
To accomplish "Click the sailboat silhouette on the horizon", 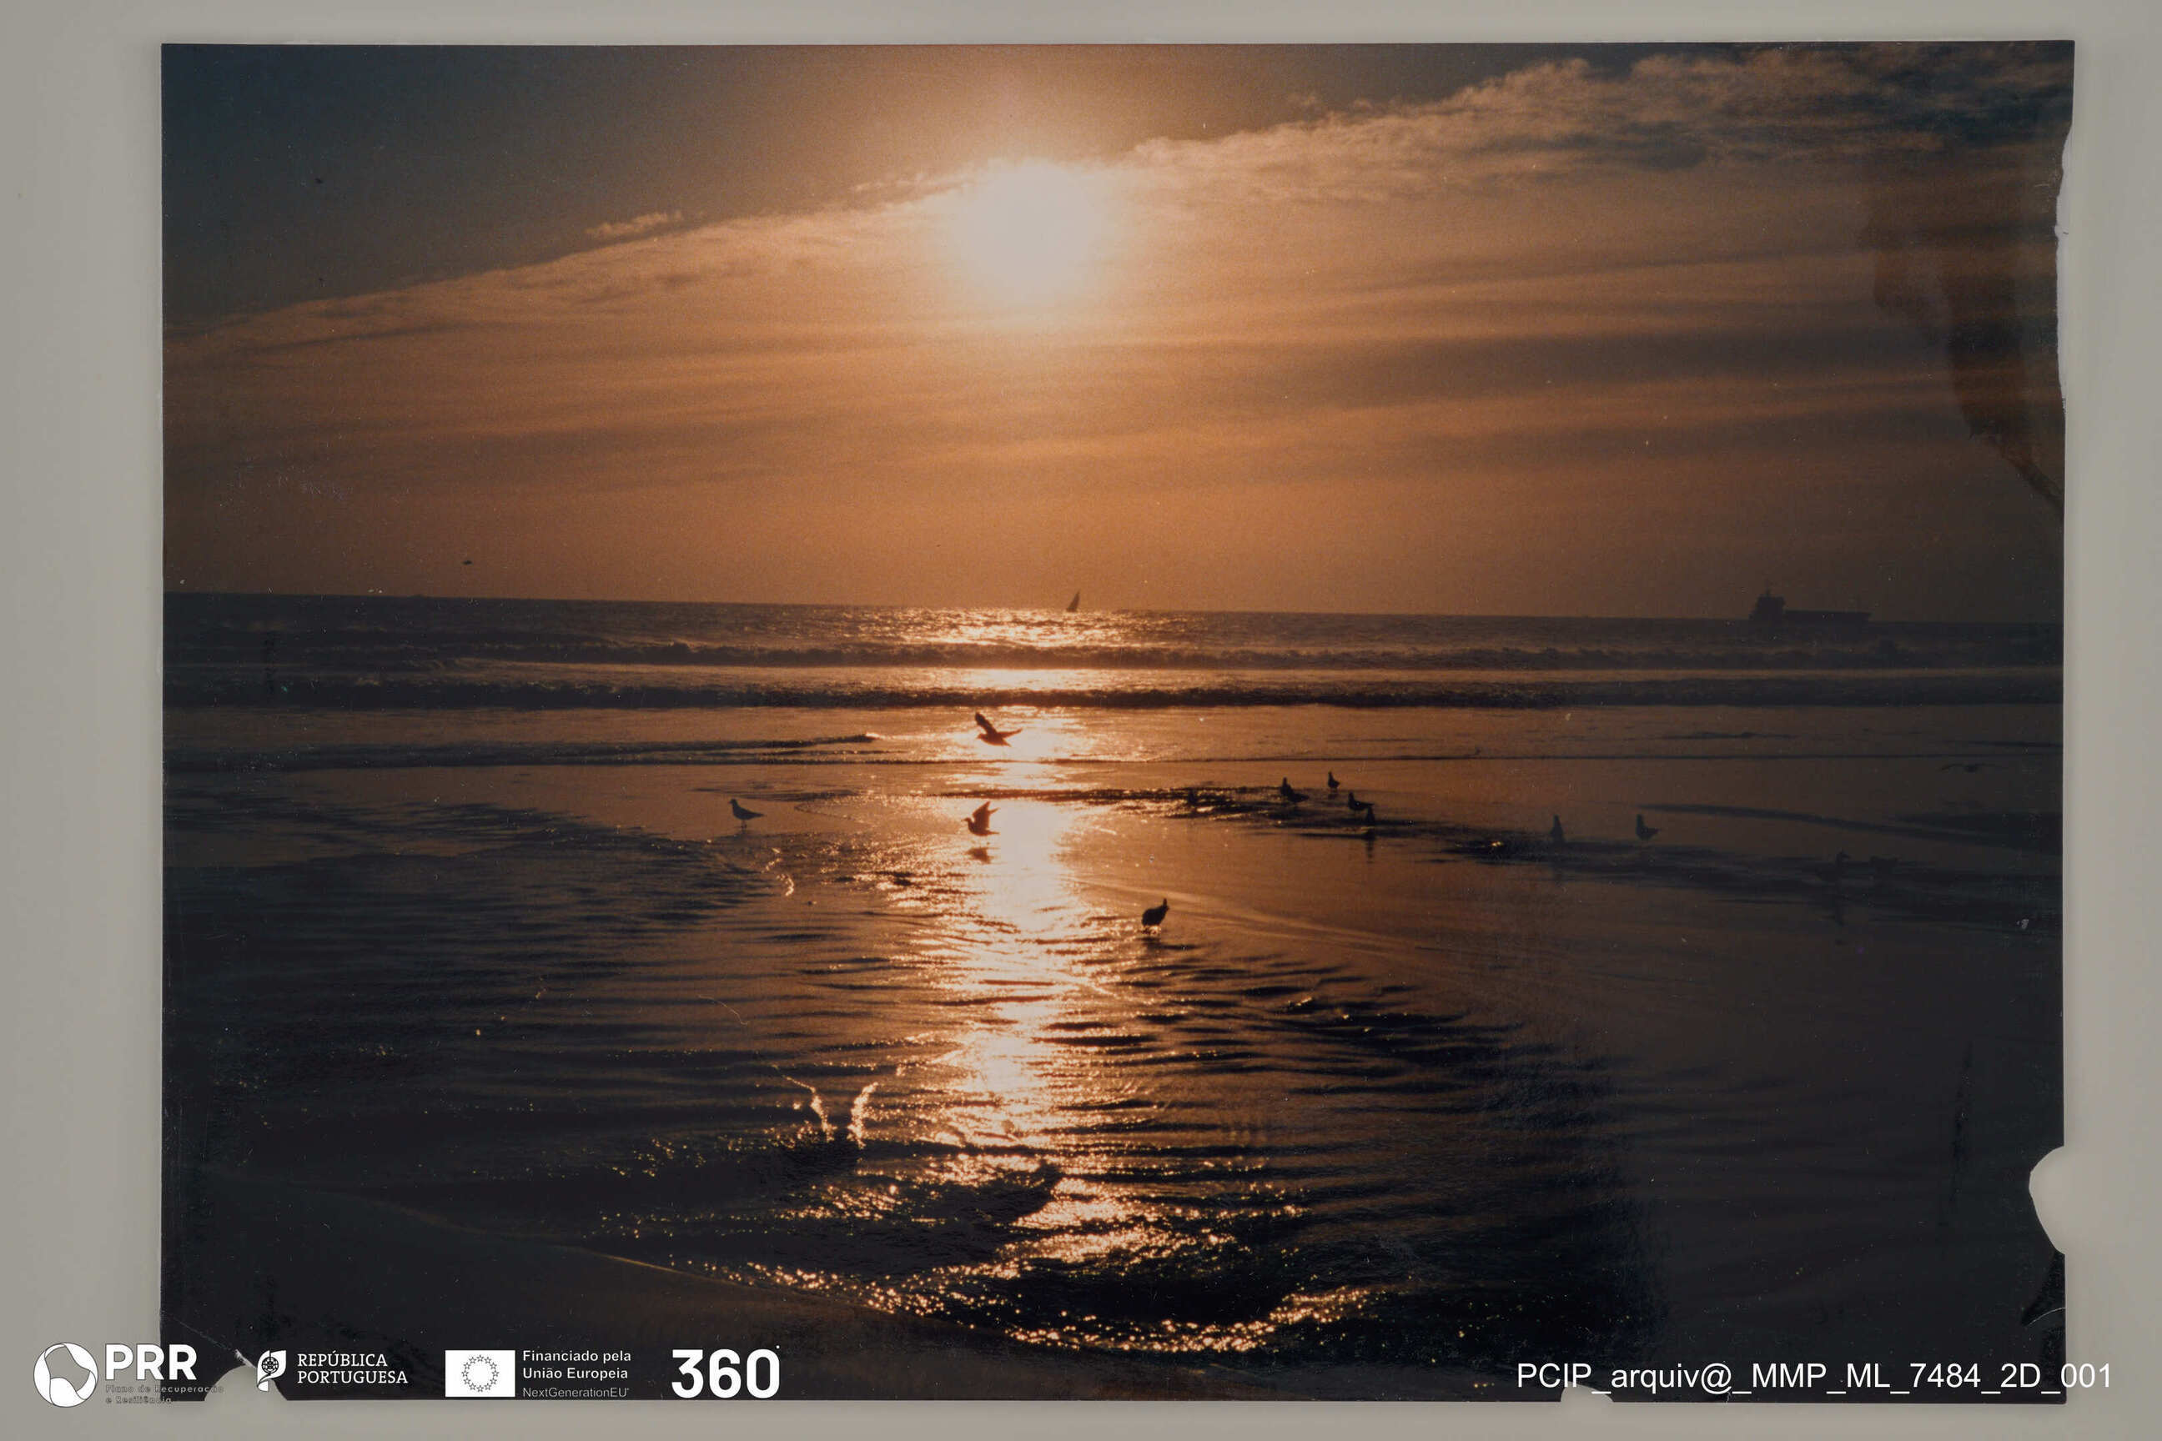I will (1073, 602).
